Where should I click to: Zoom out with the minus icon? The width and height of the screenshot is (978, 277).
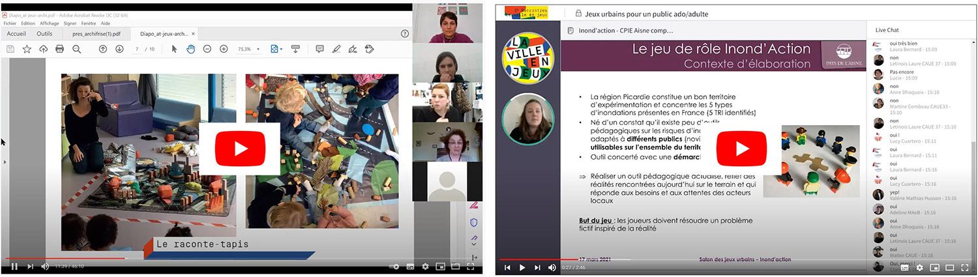click(207, 49)
